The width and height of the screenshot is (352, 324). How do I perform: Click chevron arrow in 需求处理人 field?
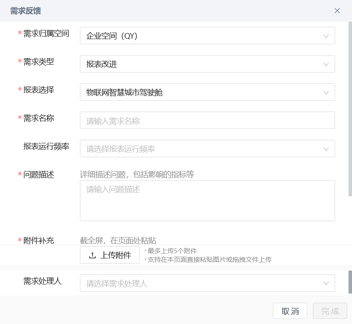(x=326, y=284)
